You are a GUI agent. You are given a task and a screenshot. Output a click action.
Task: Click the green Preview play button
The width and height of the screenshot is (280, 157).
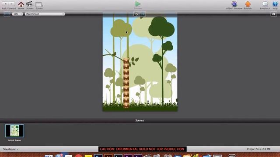click(x=138, y=4)
